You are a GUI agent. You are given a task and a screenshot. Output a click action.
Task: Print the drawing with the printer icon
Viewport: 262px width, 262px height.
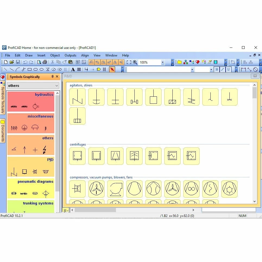point(45,62)
